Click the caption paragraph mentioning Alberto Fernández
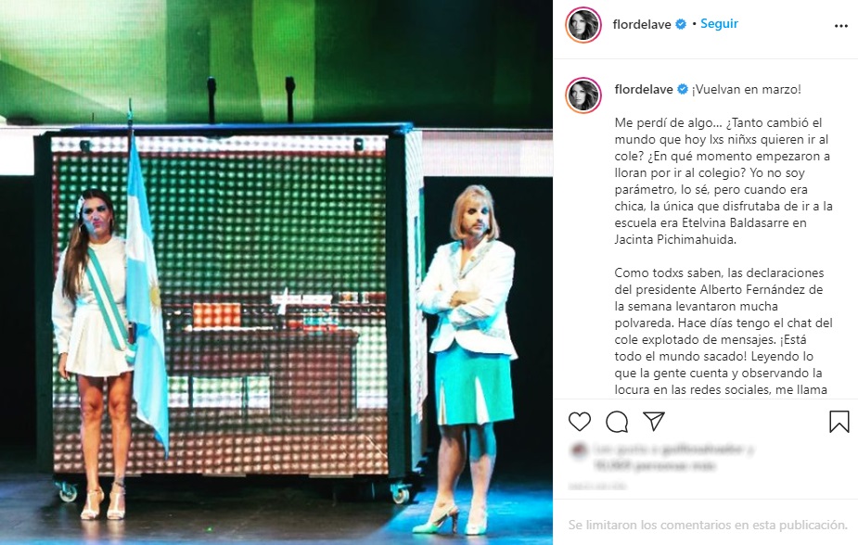This screenshot has height=545, width=858. [x=724, y=331]
